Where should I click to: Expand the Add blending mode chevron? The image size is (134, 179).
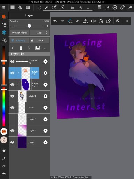[47, 33]
